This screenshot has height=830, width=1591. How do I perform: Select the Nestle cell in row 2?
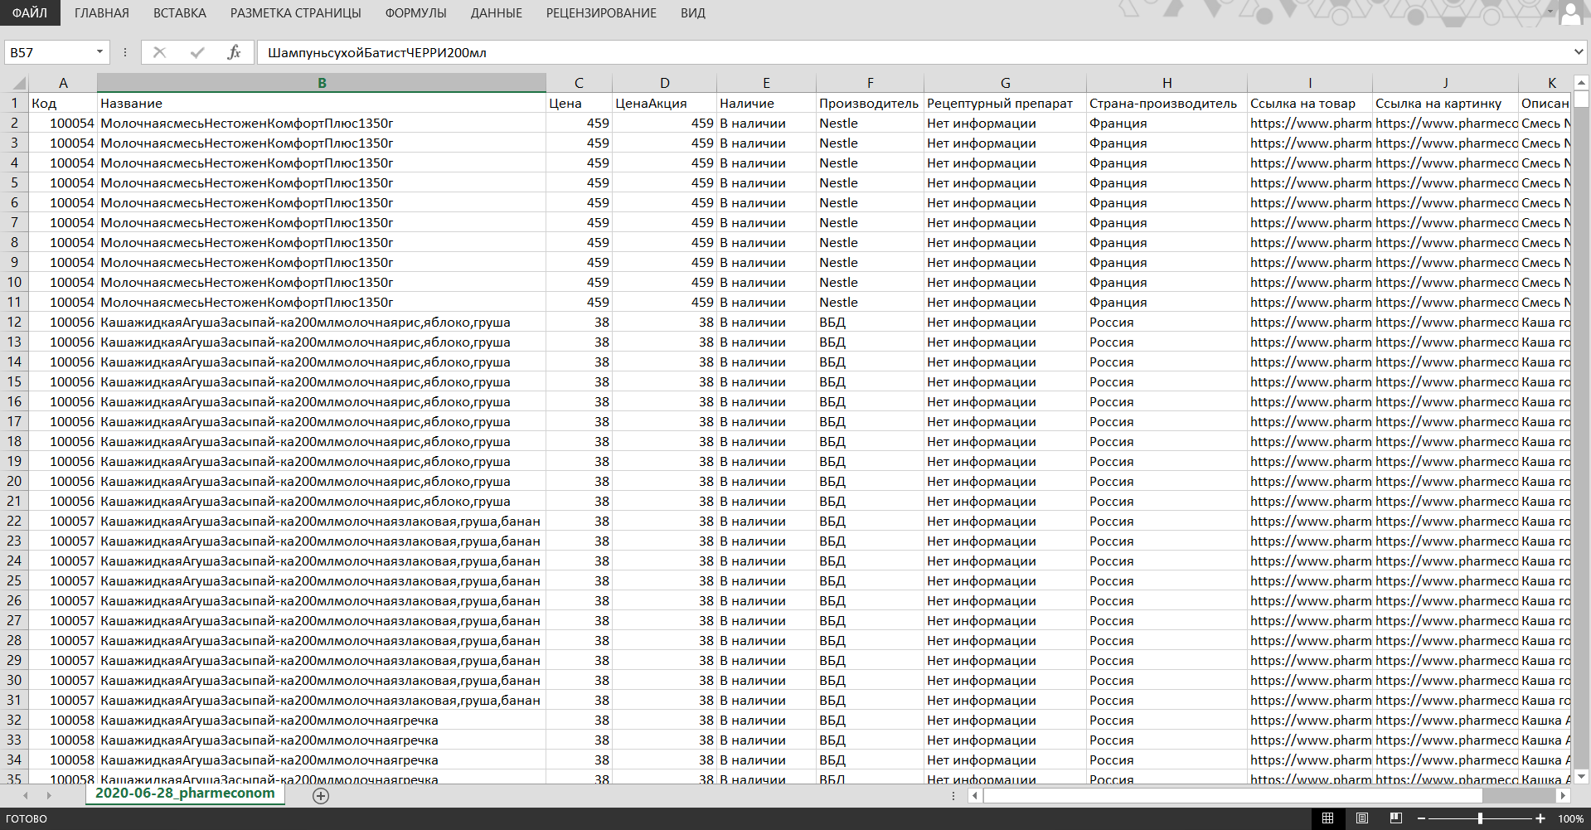870,123
